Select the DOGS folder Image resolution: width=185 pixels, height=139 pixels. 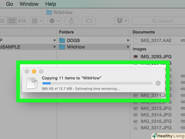[94, 40]
